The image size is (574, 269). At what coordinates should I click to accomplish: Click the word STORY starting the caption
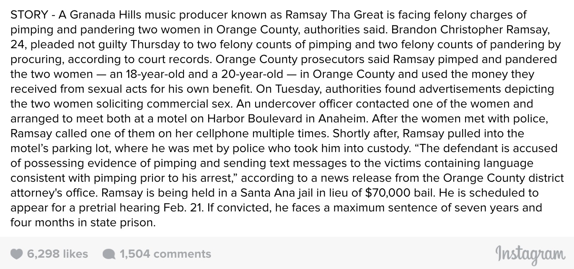[x=28, y=15]
